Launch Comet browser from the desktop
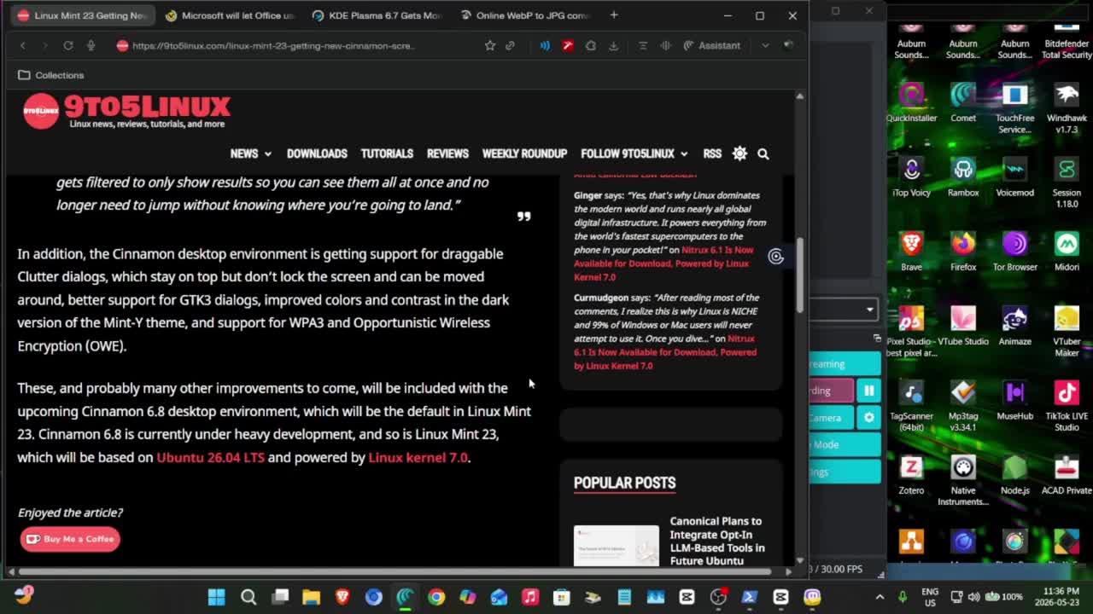This screenshot has height=614, width=1093. [x=963, y=102]
